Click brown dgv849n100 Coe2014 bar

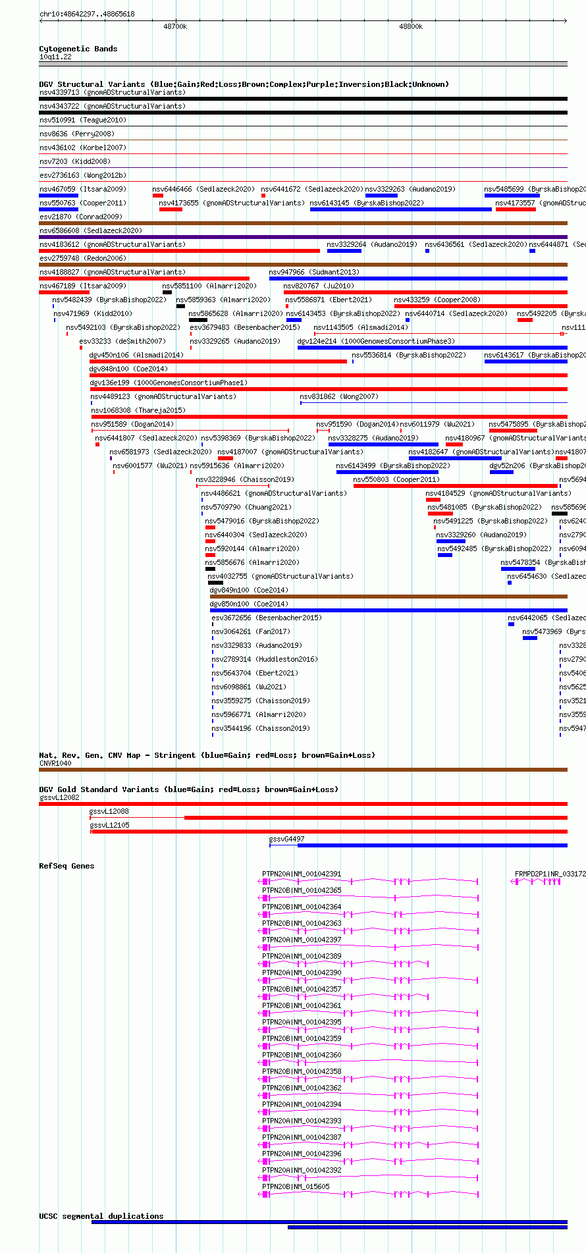(x=388, y=597)
